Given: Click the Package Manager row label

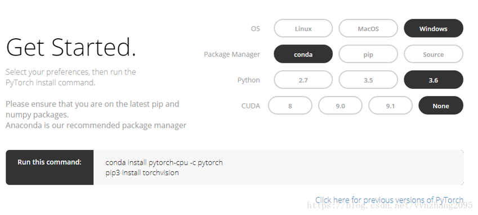Looking at the screenshot, I should pyautogui.click(x=232, y=54).
